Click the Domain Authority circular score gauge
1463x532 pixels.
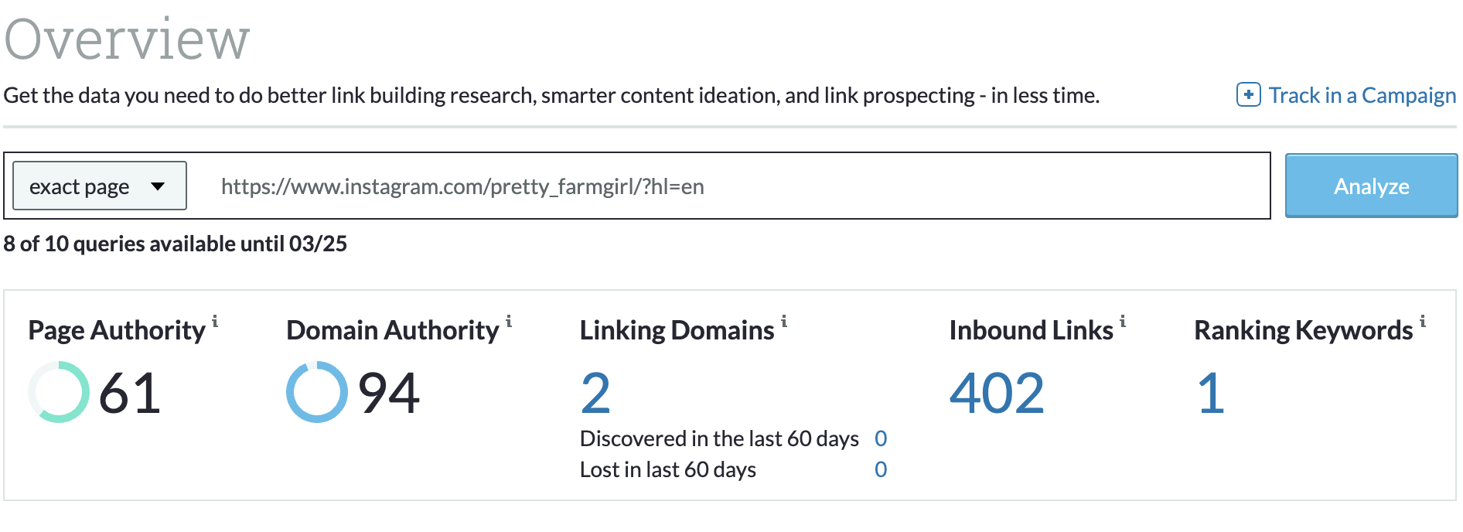point(317,392)
